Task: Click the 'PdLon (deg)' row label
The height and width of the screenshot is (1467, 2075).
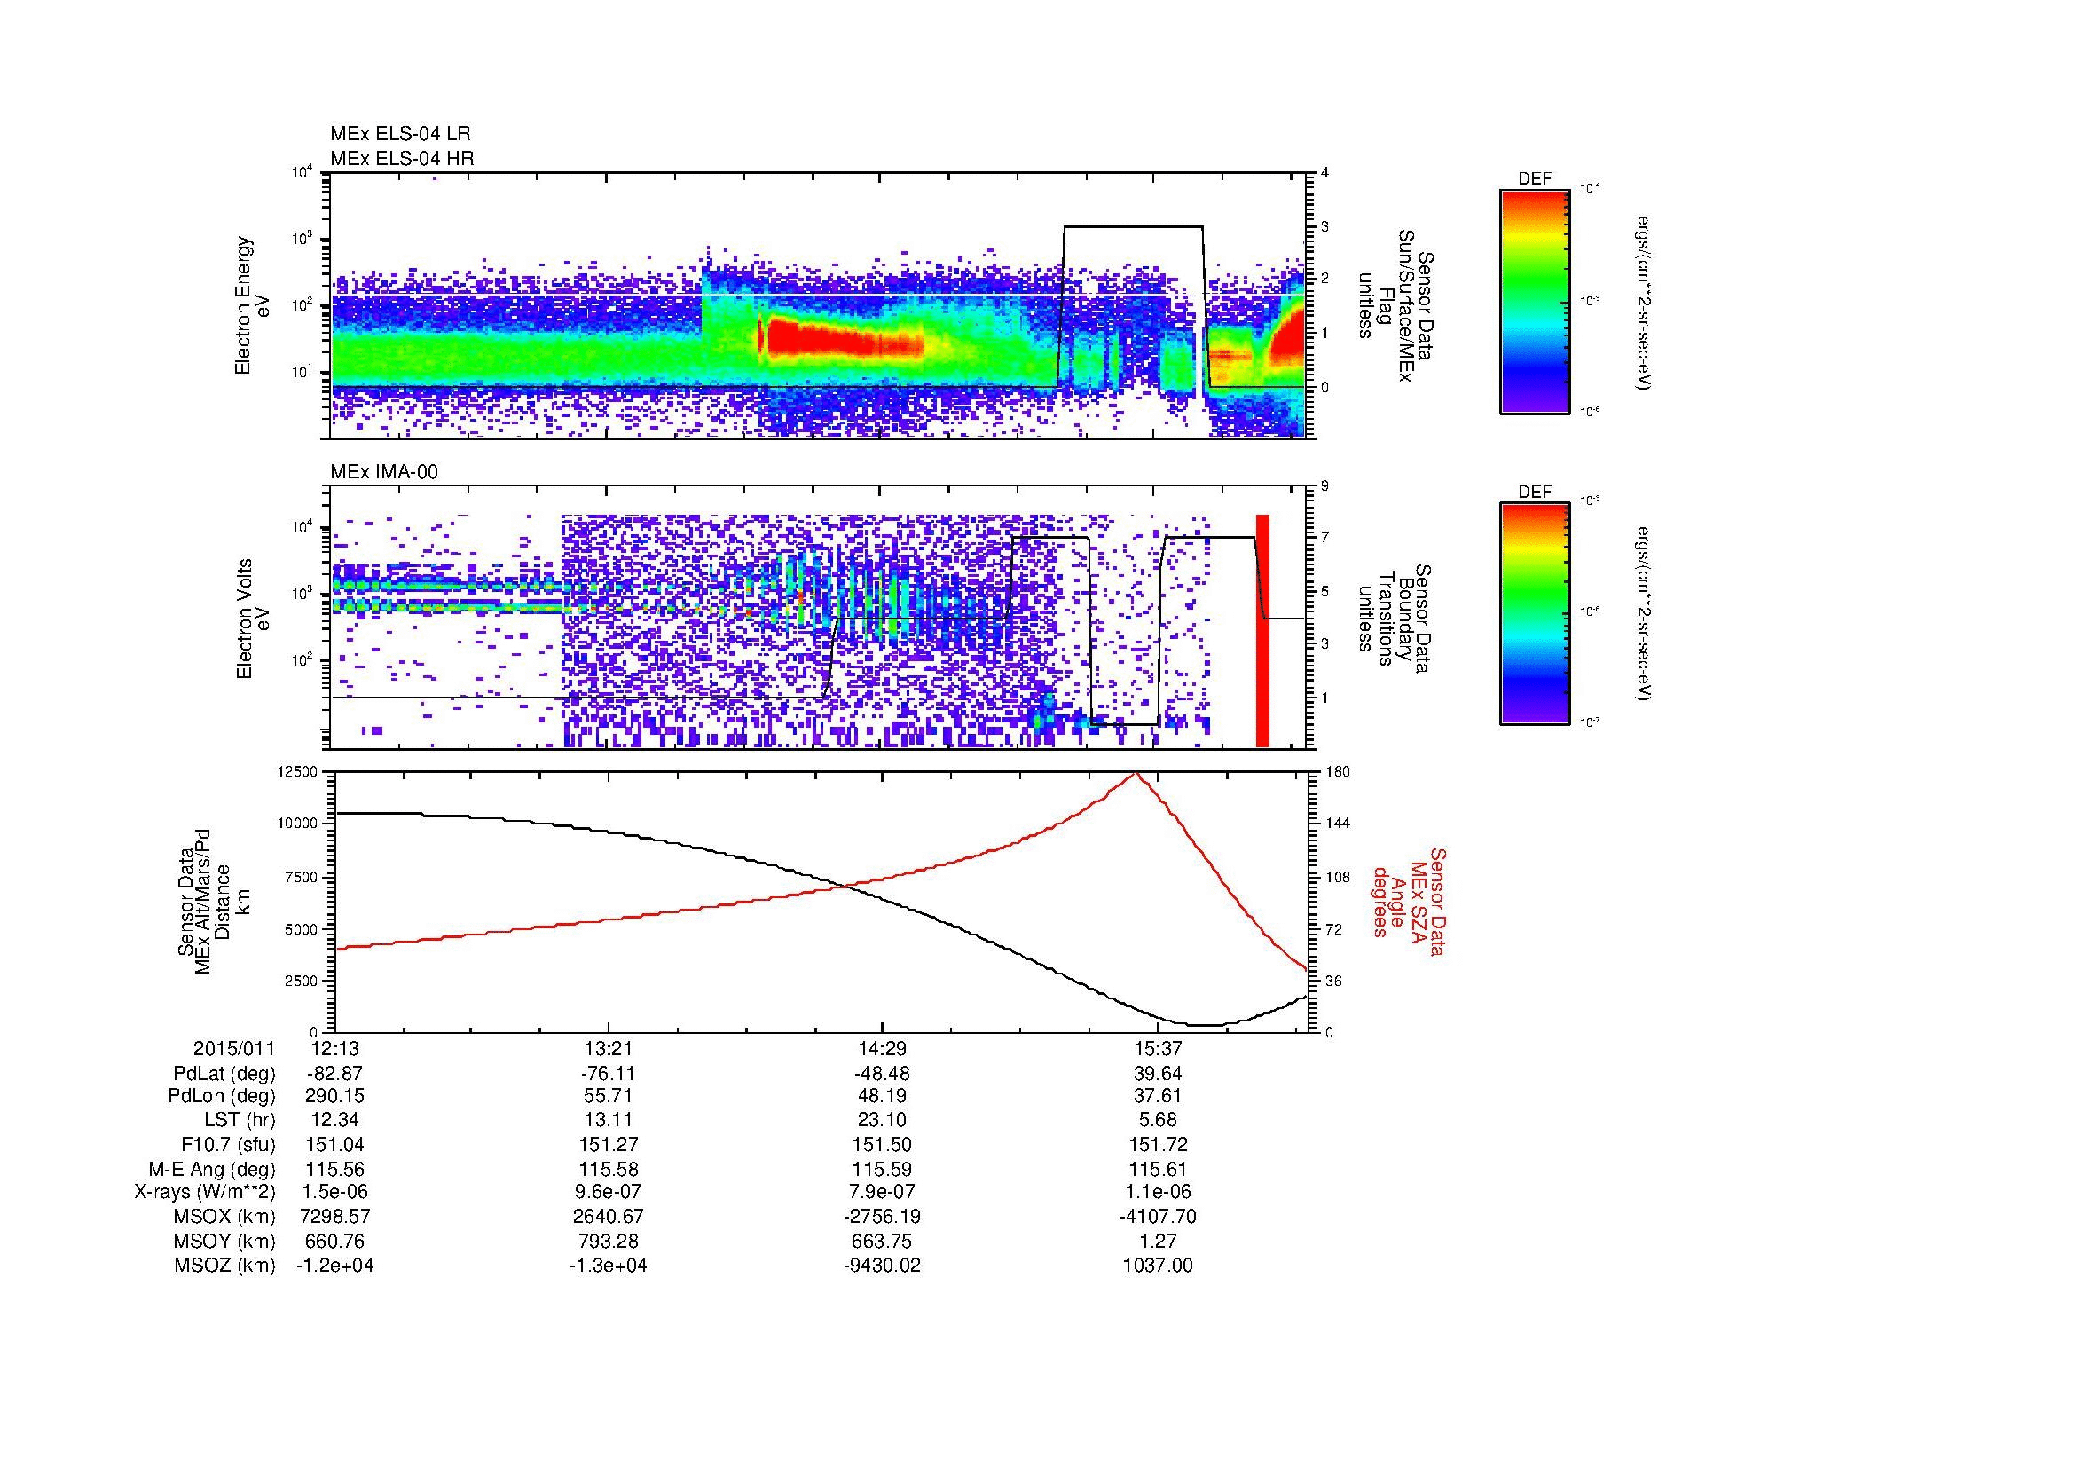Action: (222, 1096)
